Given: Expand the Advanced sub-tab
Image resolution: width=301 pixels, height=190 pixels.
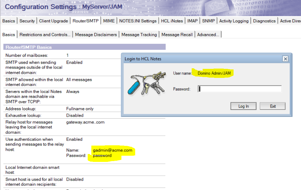Looking at the screenshot, I should pos(208,35).
